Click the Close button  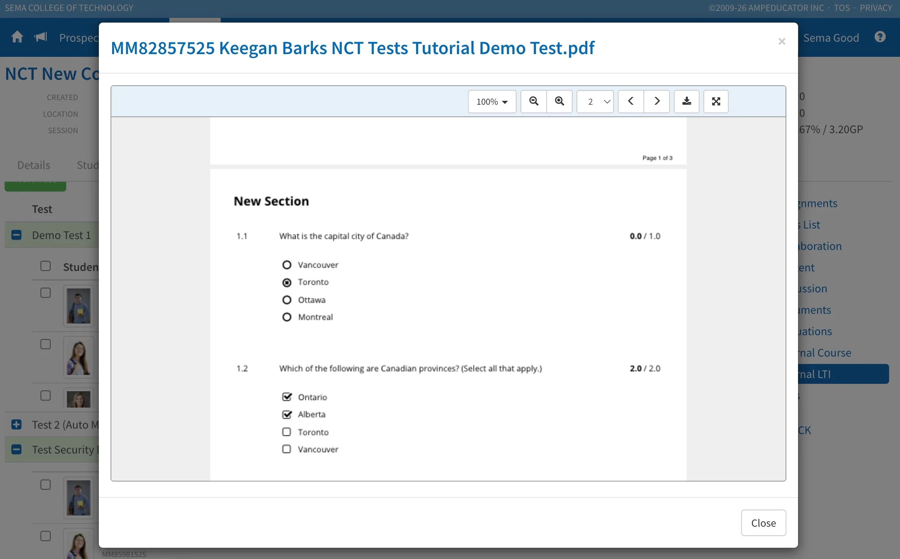tap(763, 523)
